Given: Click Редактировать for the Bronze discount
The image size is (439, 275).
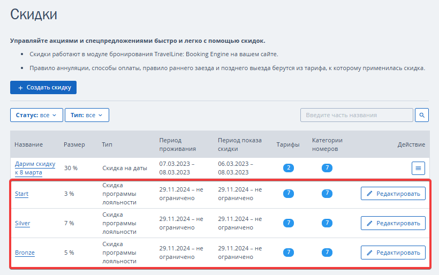Looking at the screenshot, I should coord(393,253).
